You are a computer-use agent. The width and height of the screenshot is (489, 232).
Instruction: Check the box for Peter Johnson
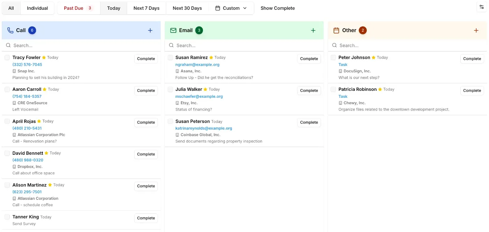(333, 58)
